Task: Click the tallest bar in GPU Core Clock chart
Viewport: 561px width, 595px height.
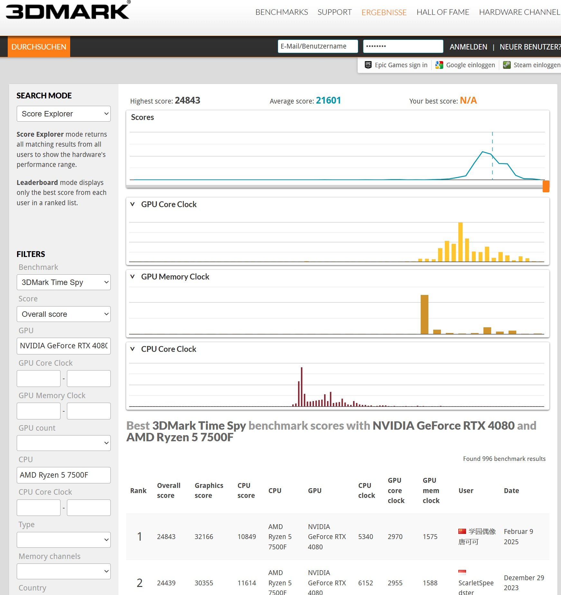Action: tap(461, 242)
